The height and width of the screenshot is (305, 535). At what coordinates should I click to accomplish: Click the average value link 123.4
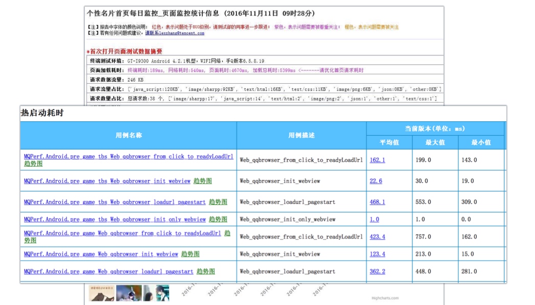[x=377, y=254]
